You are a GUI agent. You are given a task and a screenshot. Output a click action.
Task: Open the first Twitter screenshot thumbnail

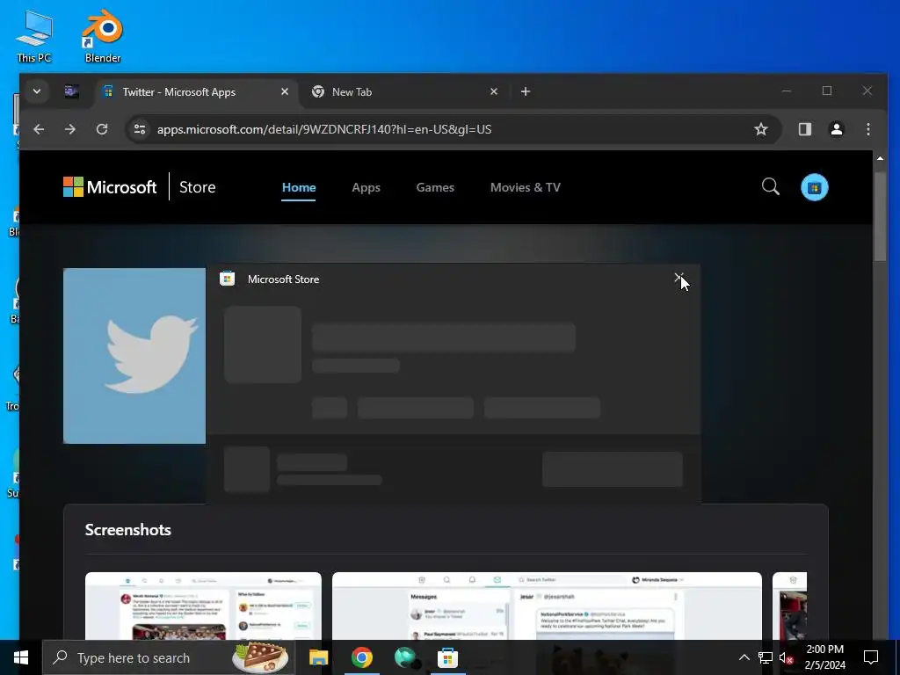click(x=203, y=606)
